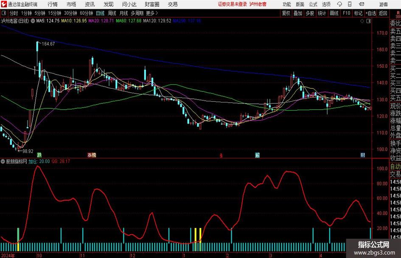This screenshot has width=401, height=258.
Task: Click the 返回 back button
Action: [383, 13]
